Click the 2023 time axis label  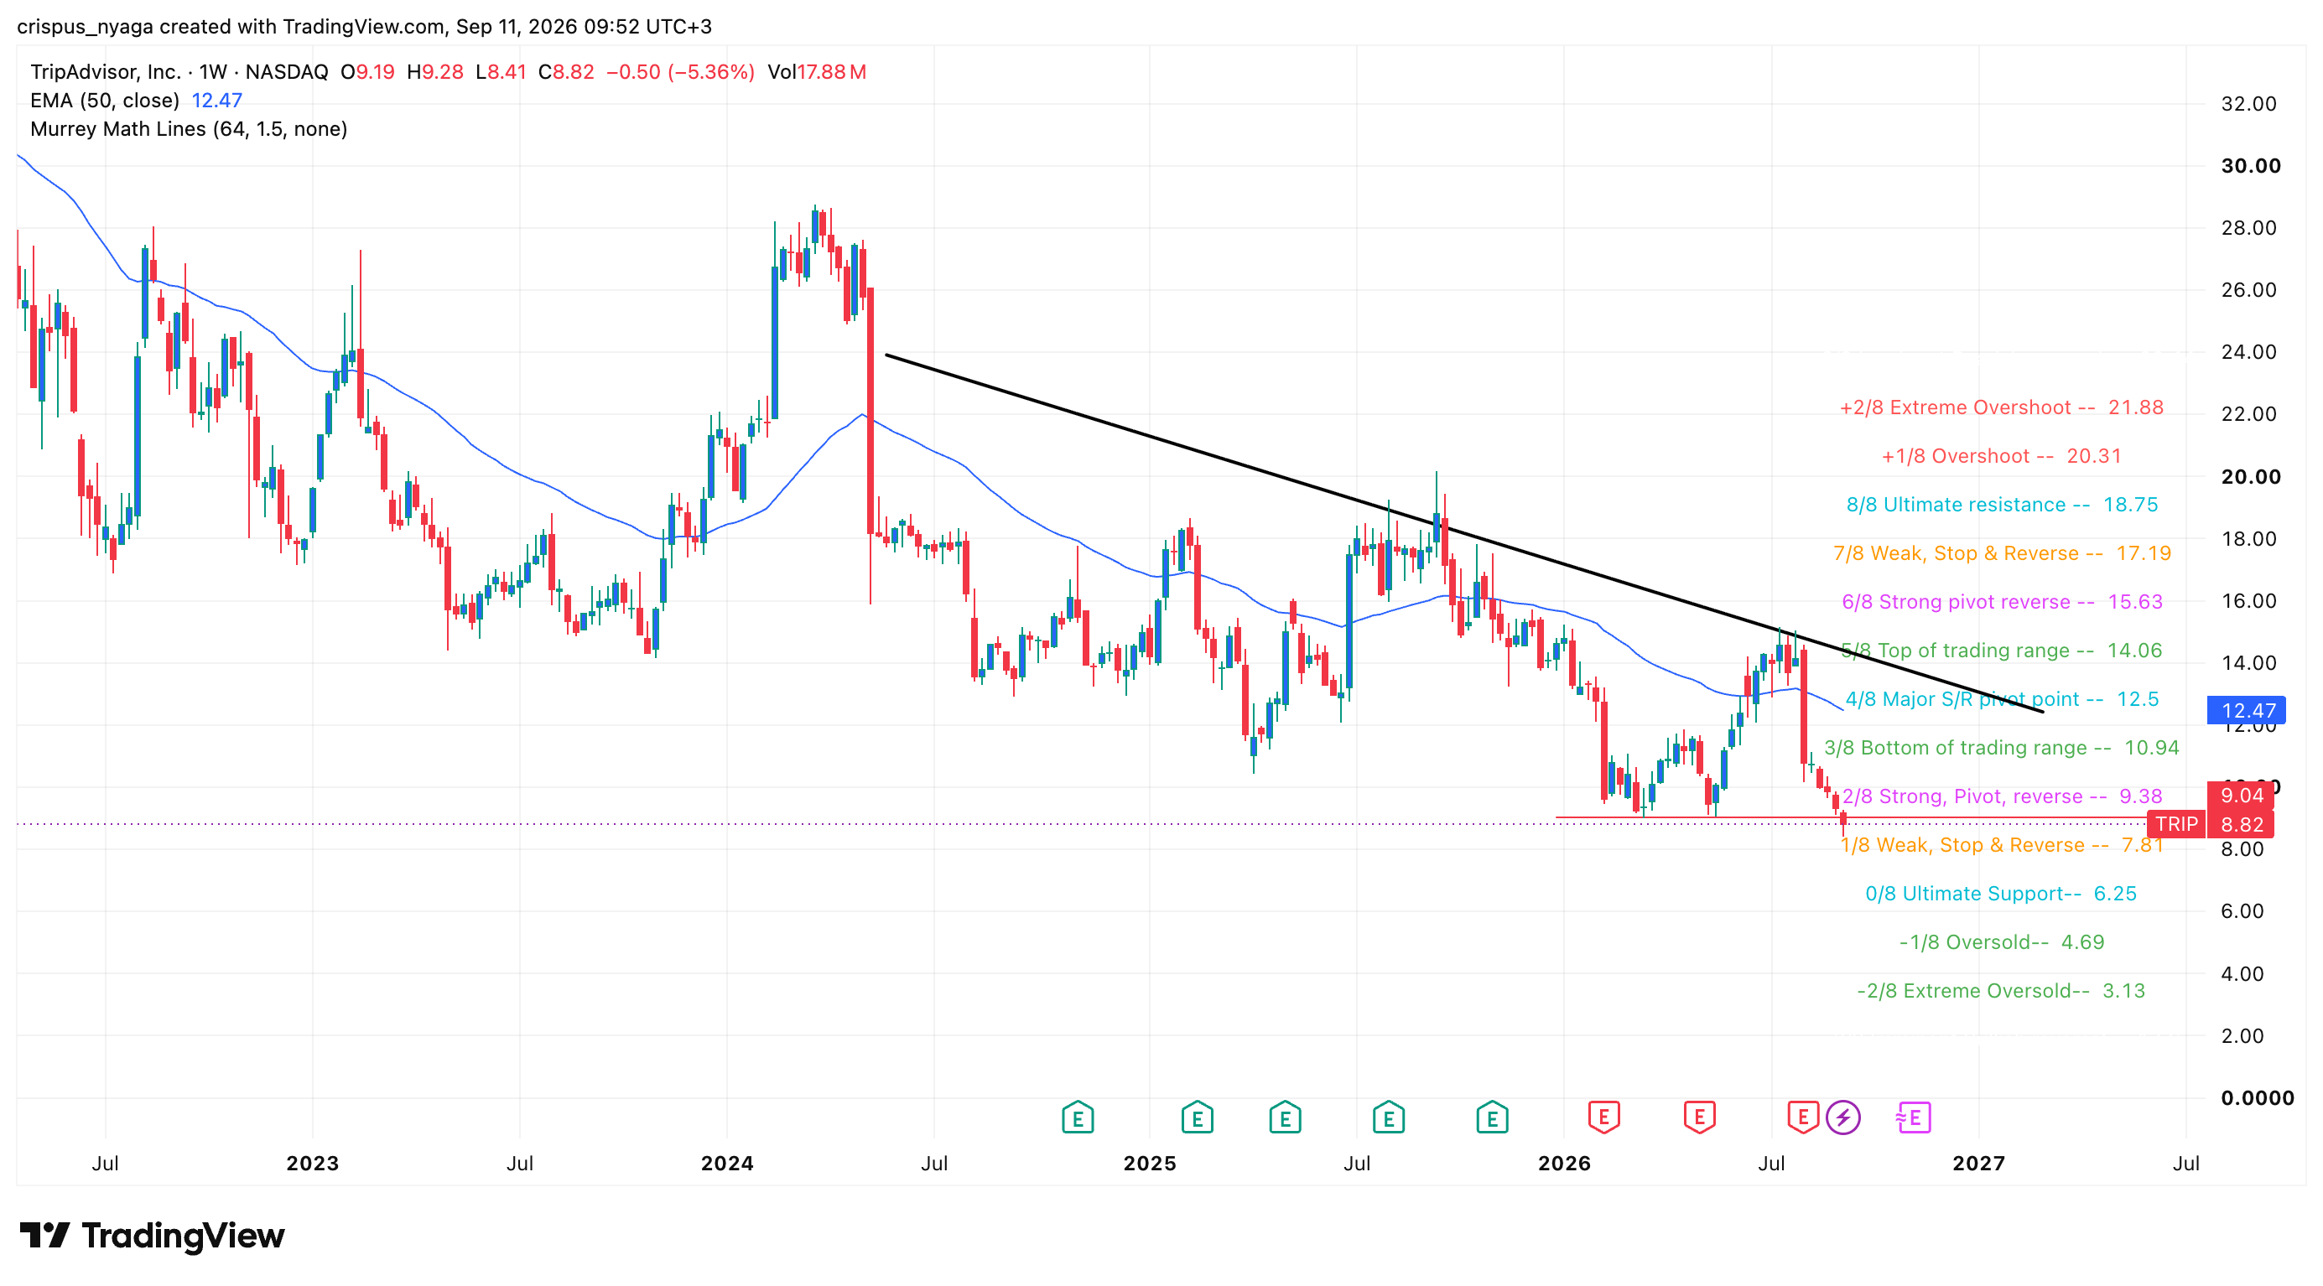312,1164
